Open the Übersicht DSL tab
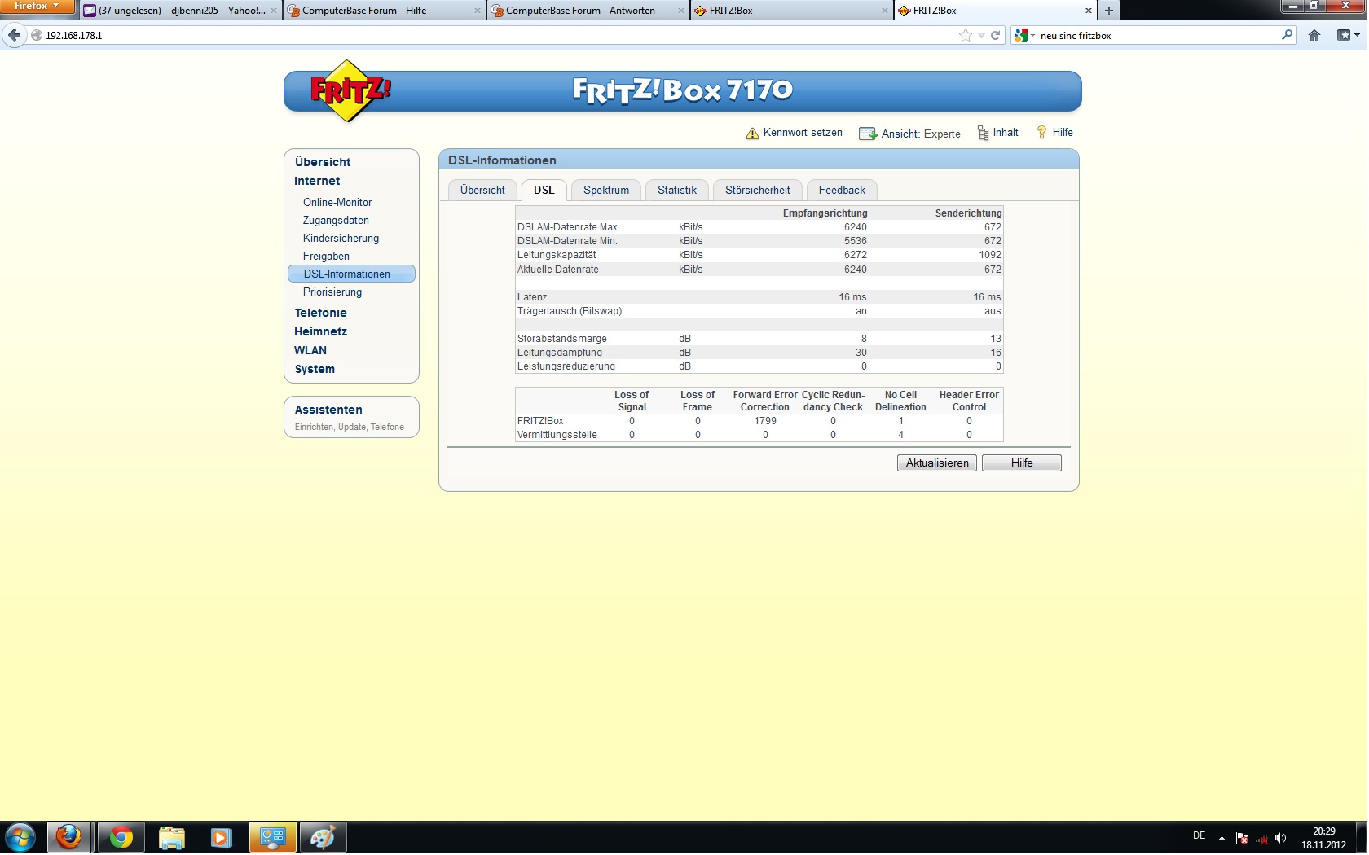The width and height of the screenshot is (1369, 855). coord(482,190)
